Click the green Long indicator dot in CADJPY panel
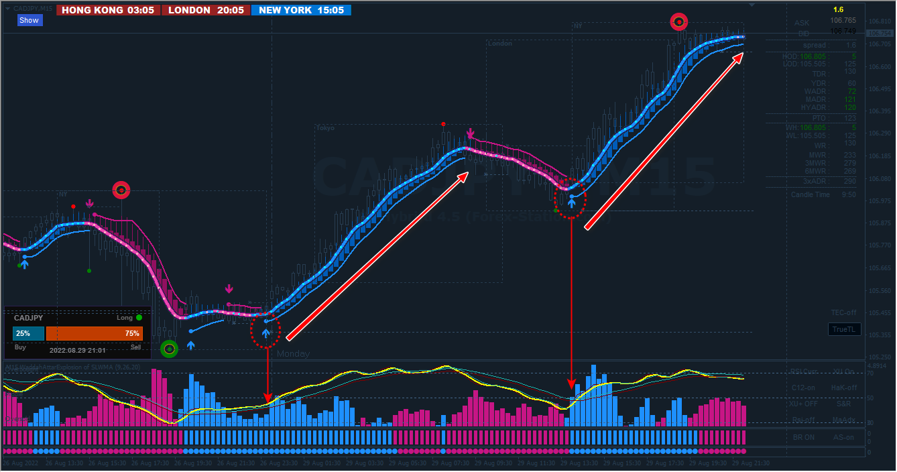897x472 pixels. [139, 318]
